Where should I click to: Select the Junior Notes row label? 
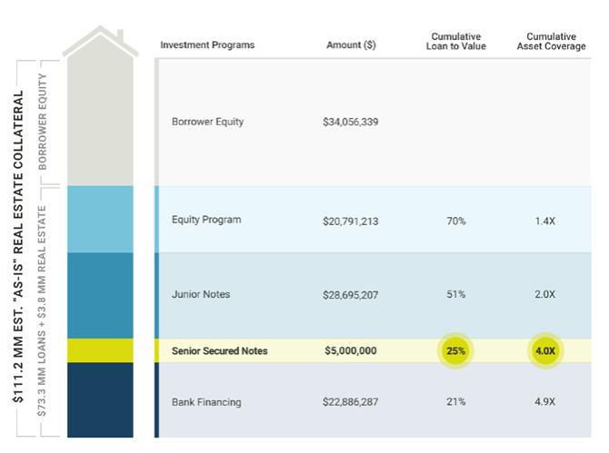201,294
